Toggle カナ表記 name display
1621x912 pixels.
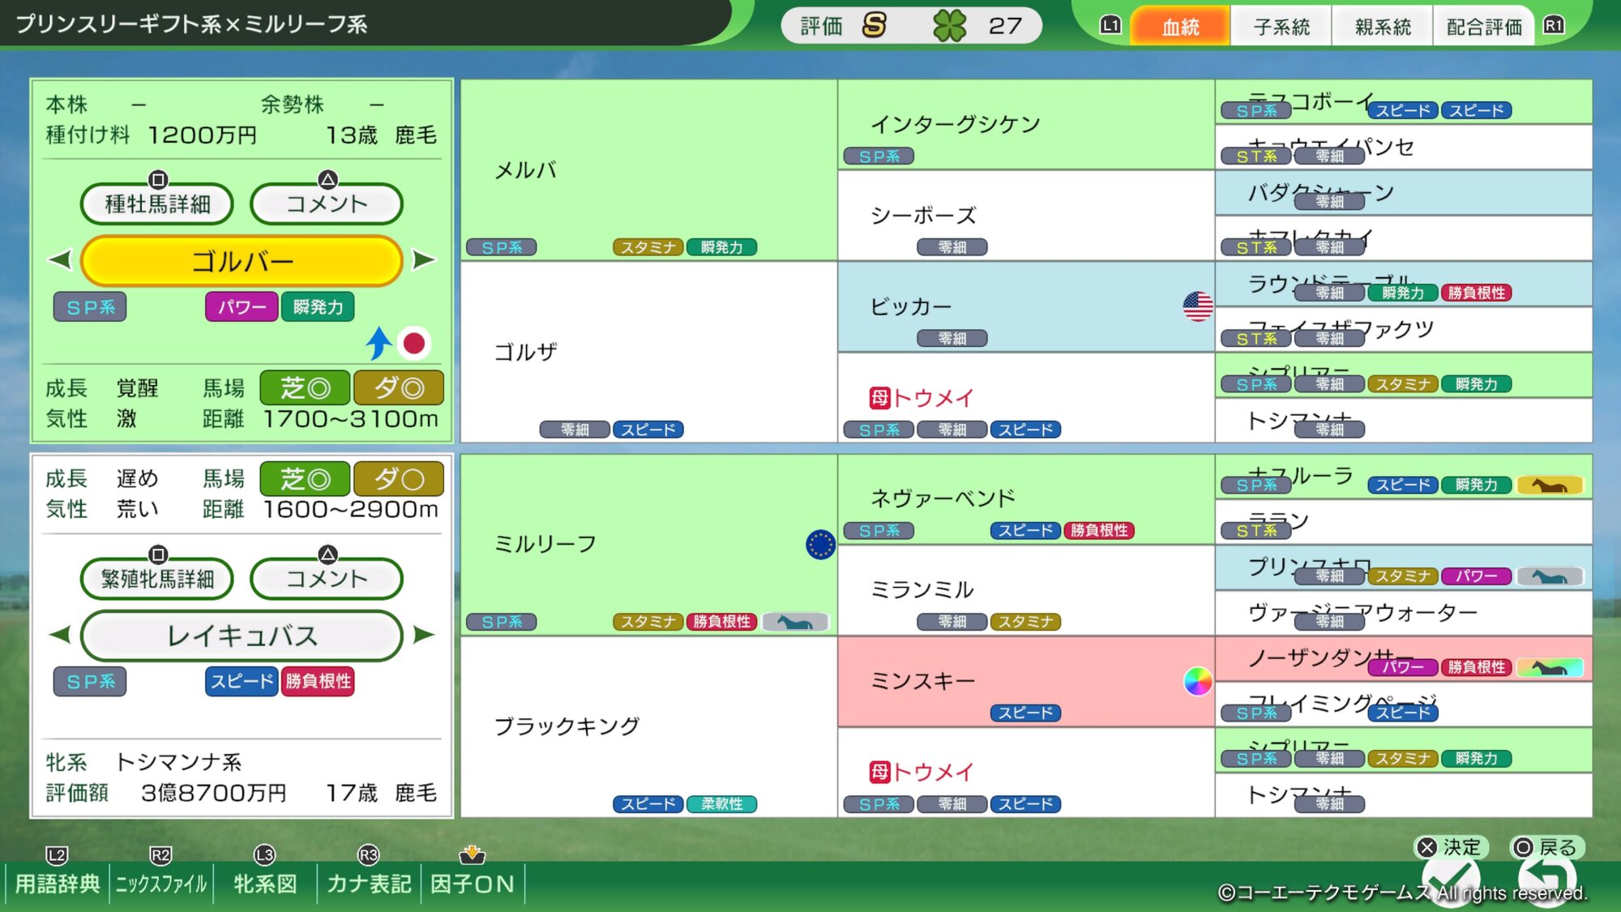click(369, 883)
